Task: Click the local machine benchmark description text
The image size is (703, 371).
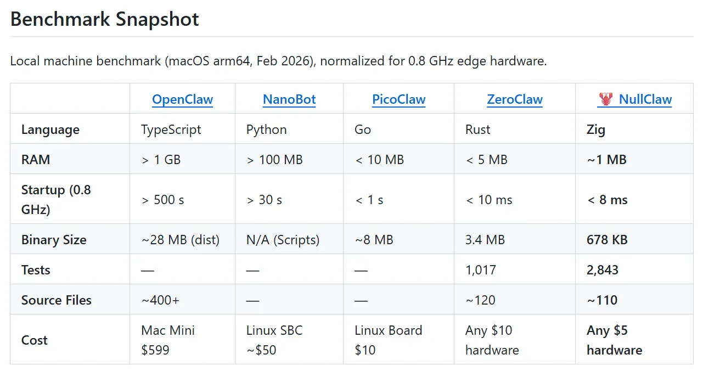Action: point(278,61)
